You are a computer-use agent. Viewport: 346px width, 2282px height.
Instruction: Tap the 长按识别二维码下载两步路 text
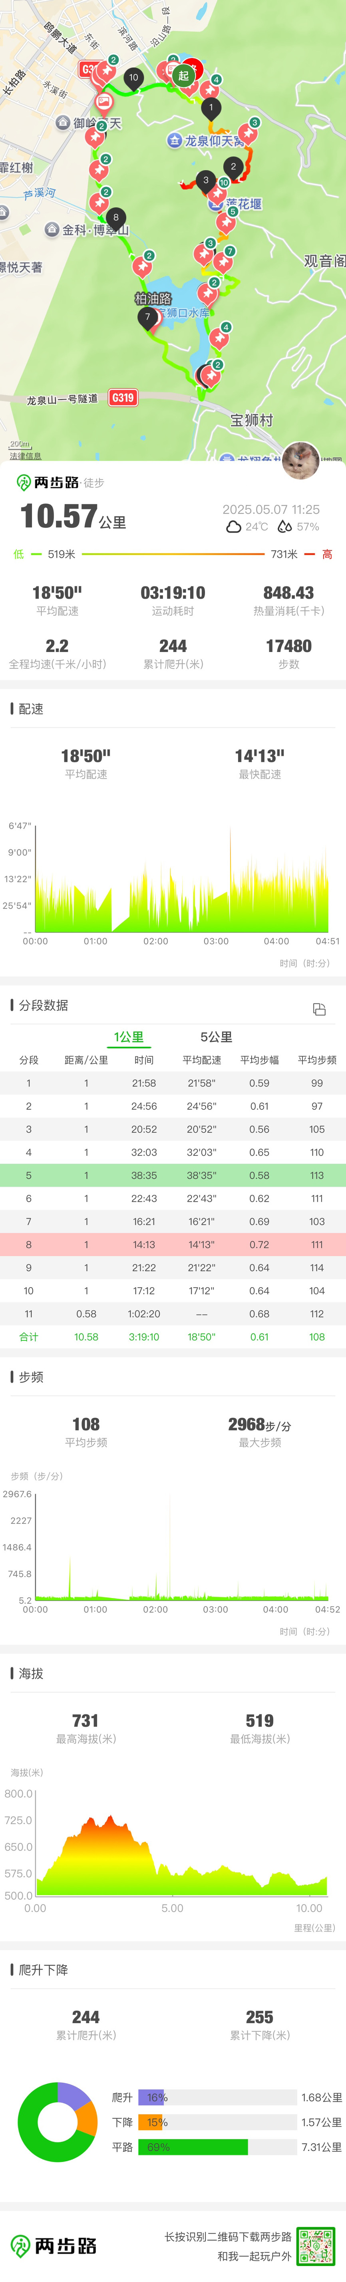[227, 2236]
